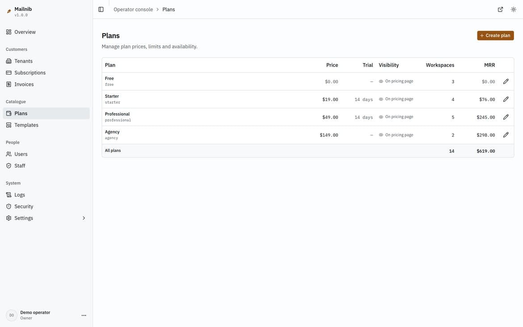Click the eye icon in Agency row
523x327 pixels.
point(381,135)
